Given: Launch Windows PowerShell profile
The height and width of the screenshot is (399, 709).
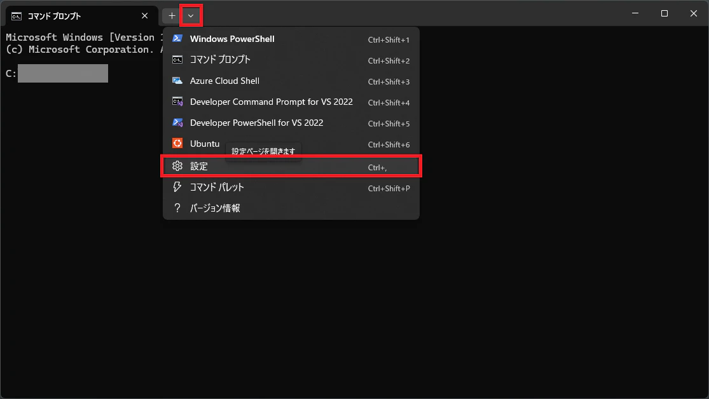Looking at the screenshot, I should 291,39.
